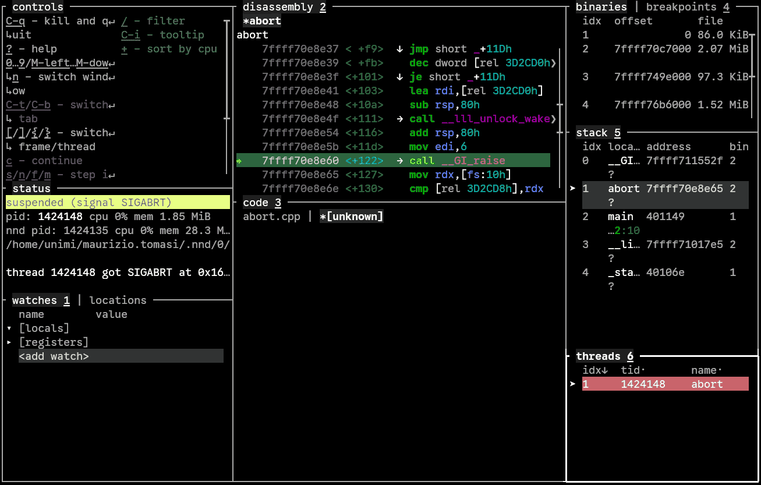Screen dimensions: 761x485
Task: Click the selected stack frame arrow marker
Action: pyautogui.click(x=572, y=189)
